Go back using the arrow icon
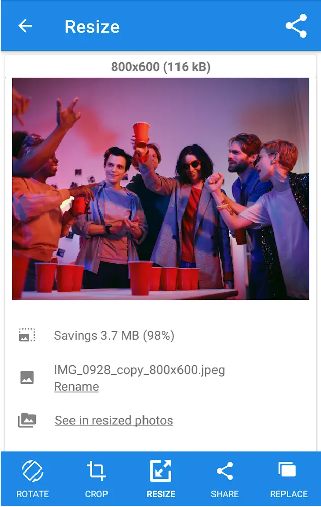The image size is (321, 507). [25, 26]
